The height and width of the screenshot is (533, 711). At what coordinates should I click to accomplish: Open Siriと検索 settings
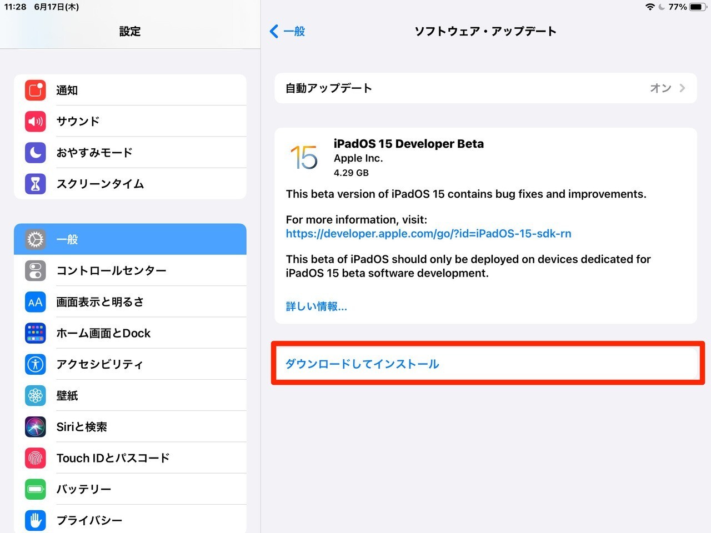[x=130, y=427]
